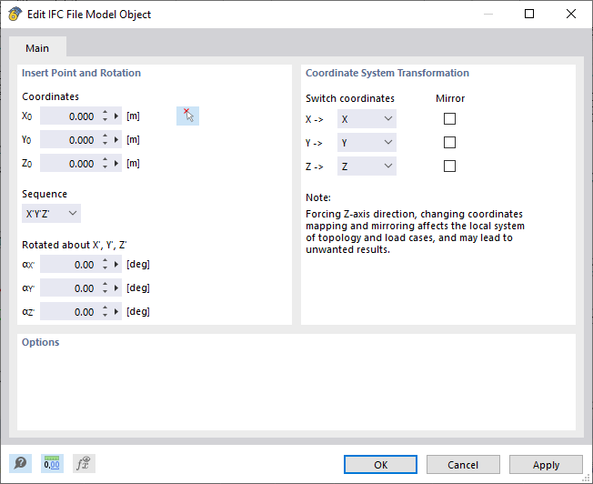Click the pick point in graphics icon
Viewport: 593px width, 484px height.
(187, 116)
